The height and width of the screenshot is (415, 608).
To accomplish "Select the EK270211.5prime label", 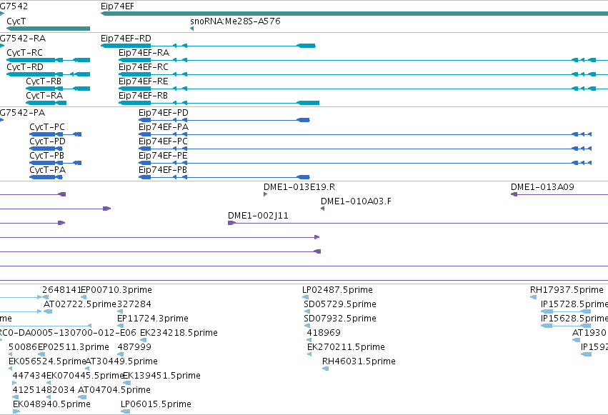I will [346, 347].
